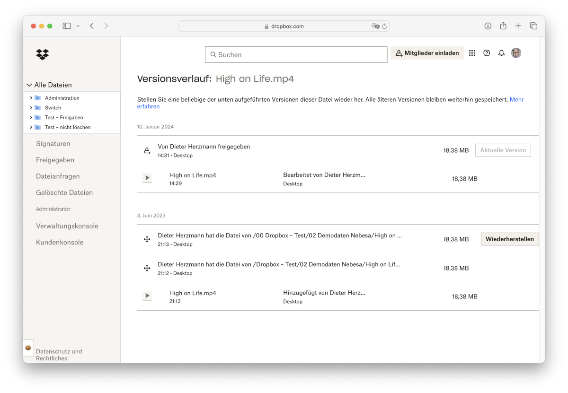Click the Wiederherstellen button

[510, 239]
